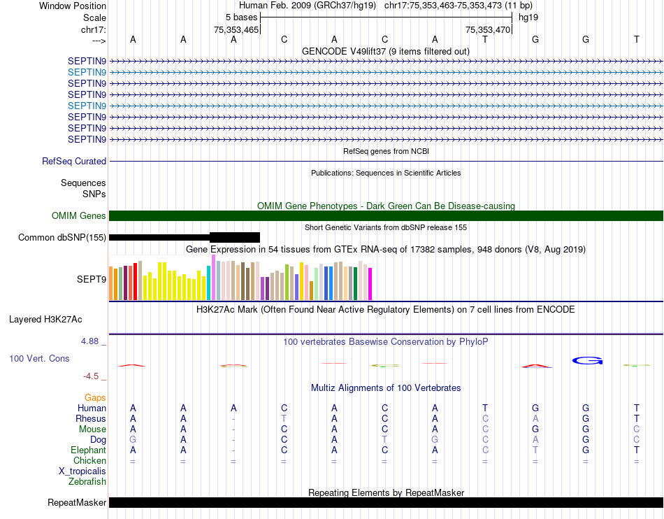The image size is (664, 519).
Task: Open 100 vertebrates Basewise Conservation PhyloP title
Action: (385, 341)
